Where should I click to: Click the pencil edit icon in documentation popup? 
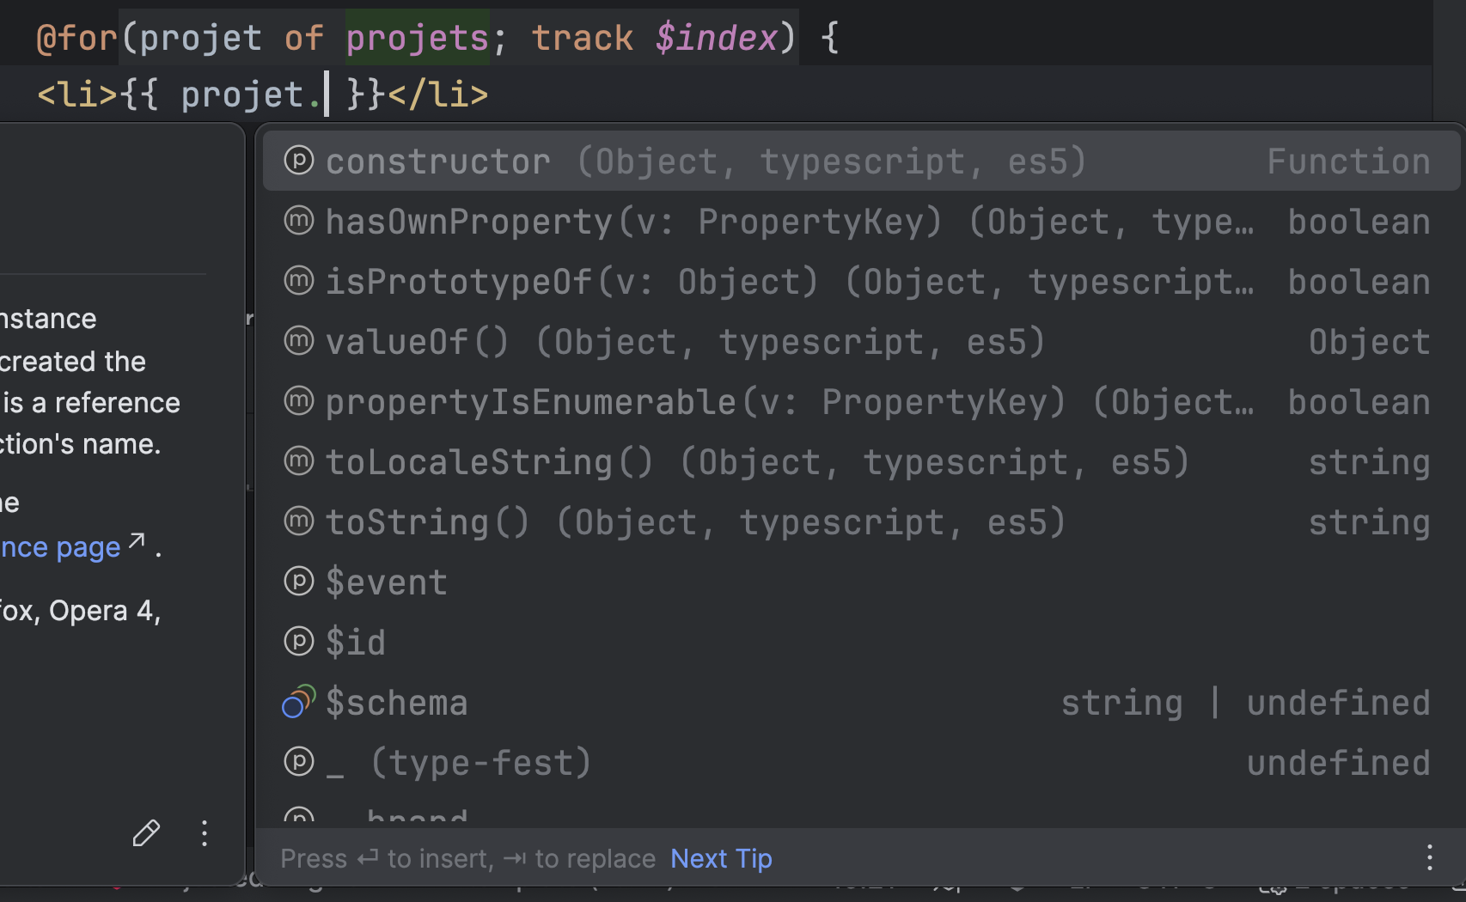pyautogui.click(x=146, y=832)
